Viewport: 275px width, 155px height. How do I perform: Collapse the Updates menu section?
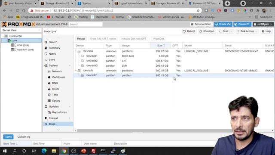(70, 106)
